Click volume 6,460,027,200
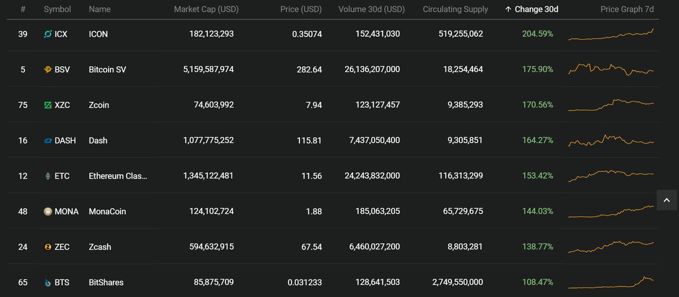Image resolution: width=679 pixels, height=297 pixels. (374, 247)
